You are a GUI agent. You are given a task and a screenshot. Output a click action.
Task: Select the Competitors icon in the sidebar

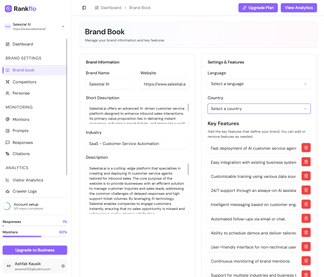(8, 82)
